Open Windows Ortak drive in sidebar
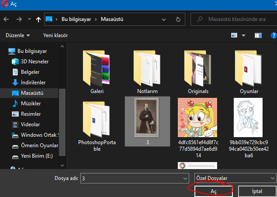277x197 pixels. pyautogui.click(x=35, y=135)
